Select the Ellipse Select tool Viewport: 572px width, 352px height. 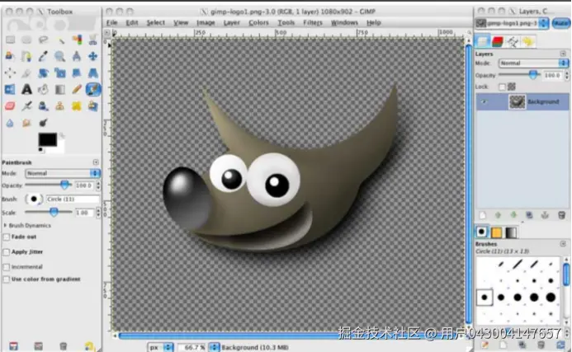coord(26,40)
